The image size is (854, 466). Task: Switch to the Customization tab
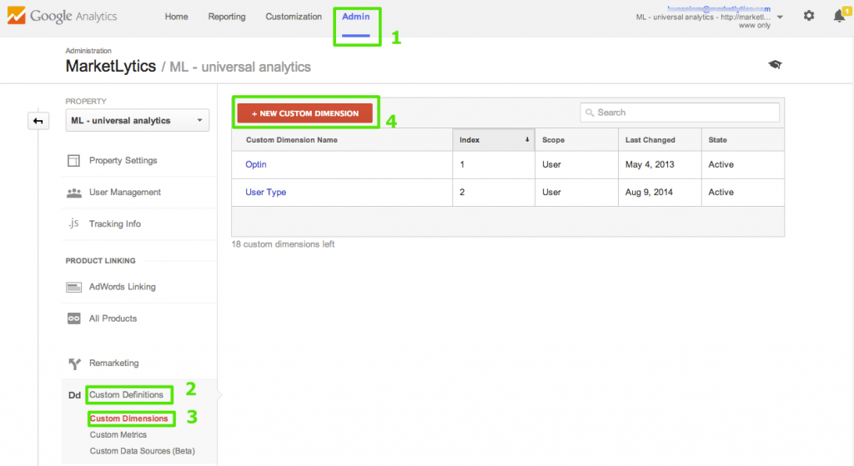(294, 17)
